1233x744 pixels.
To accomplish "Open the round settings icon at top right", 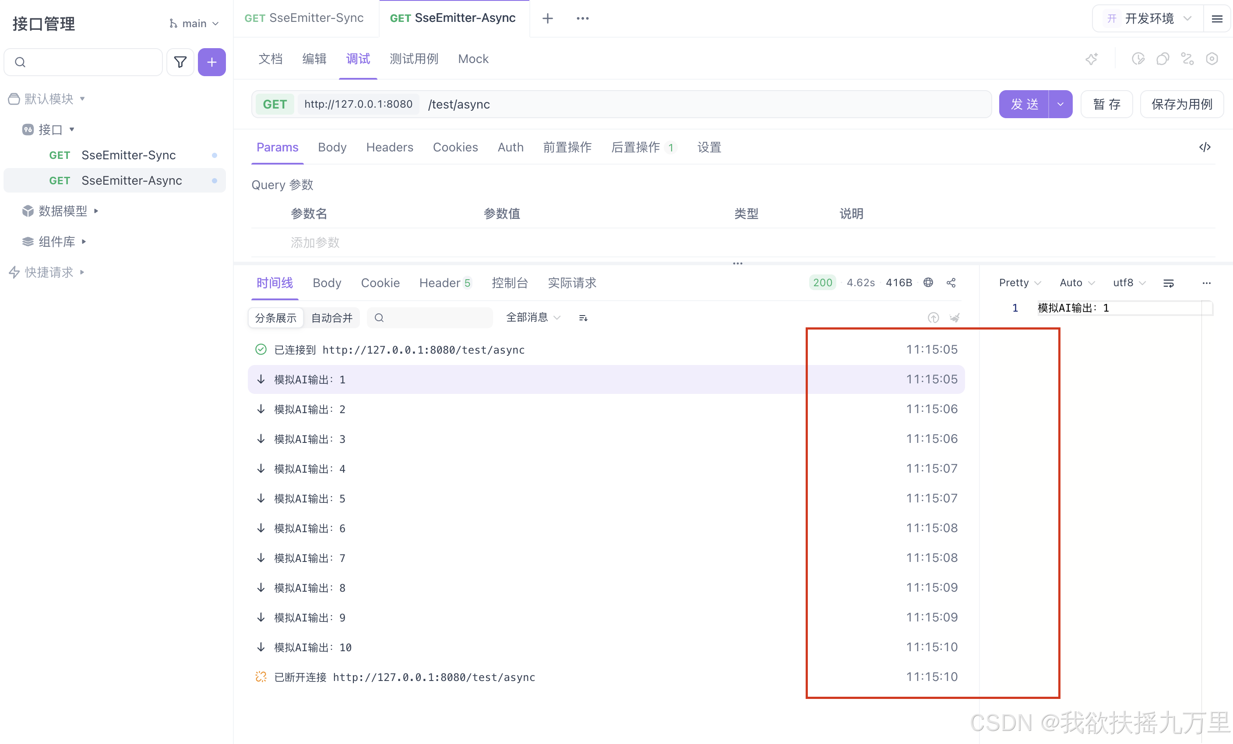I will 1212,59.
